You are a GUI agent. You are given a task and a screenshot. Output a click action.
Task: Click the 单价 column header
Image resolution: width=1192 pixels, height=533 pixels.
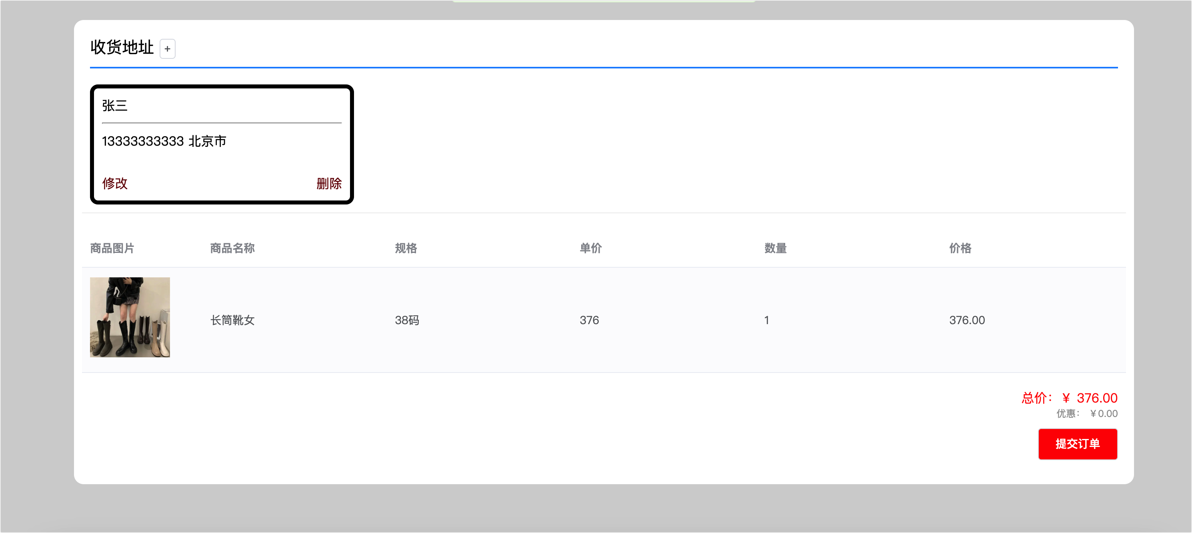click(590, 248)
